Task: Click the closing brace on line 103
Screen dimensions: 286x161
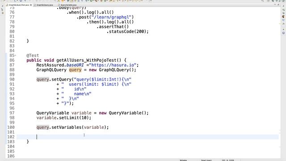Action: pyautogui.click(x=28, y=141)
